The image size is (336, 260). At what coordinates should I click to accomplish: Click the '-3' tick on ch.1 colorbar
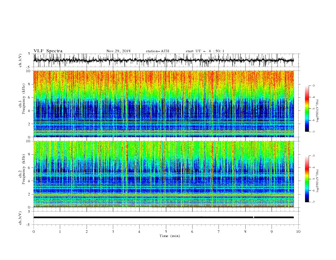[313, 85]
